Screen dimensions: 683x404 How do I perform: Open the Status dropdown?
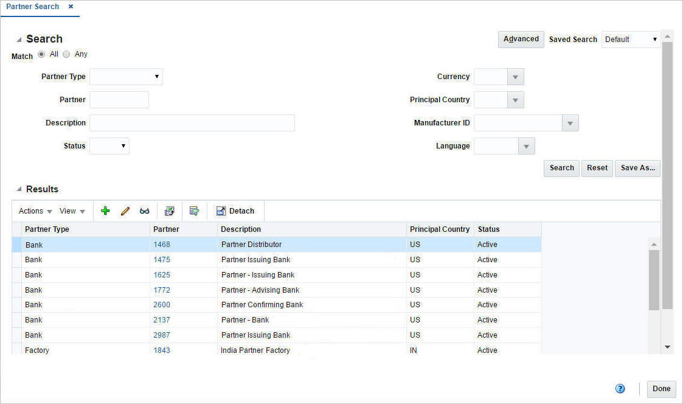coord(121,146)
